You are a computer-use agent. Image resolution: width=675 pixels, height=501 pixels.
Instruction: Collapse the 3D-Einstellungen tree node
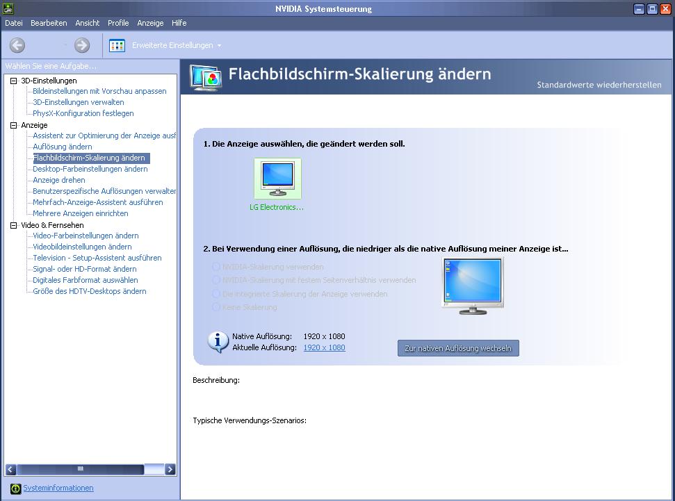pos(14,81)
